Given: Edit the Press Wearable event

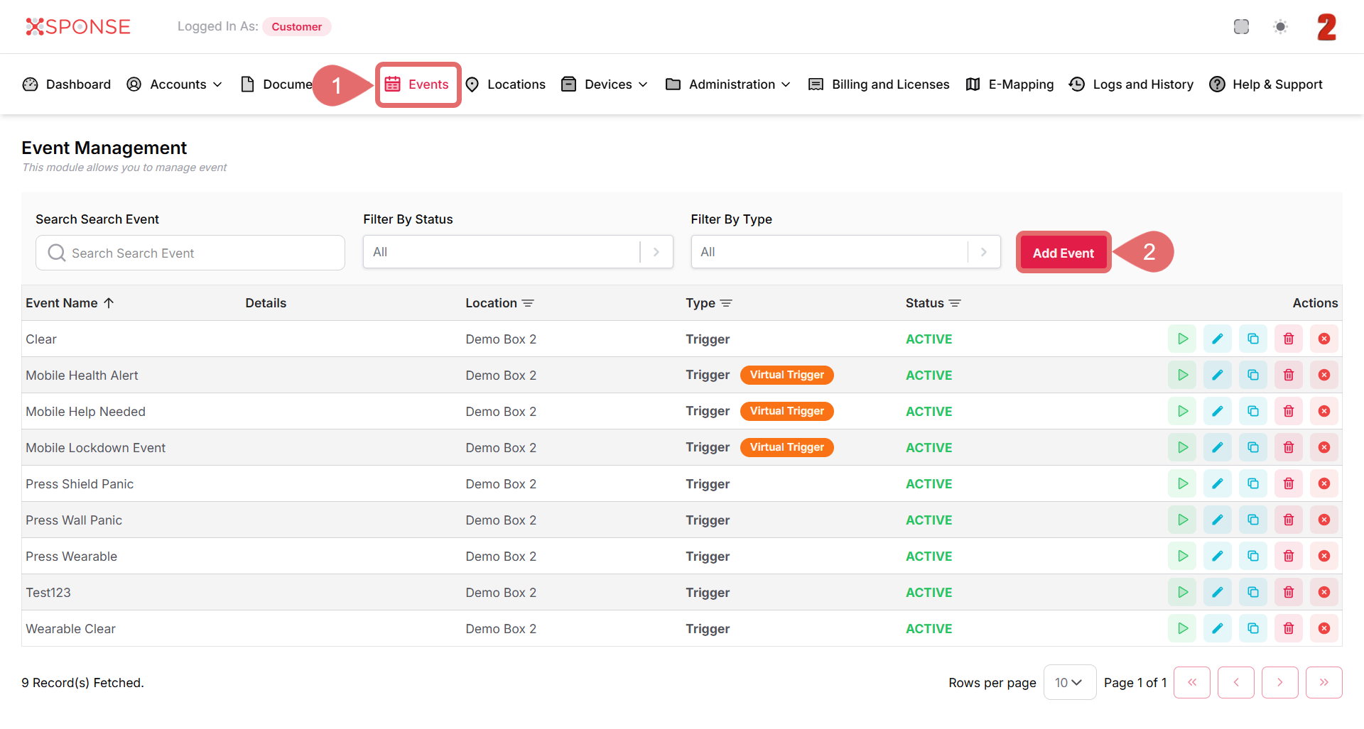Looking at the screenshot, I should 1217,556.
